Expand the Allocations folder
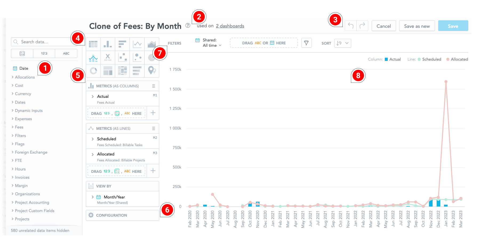Viewport: 480px width, 242px height. [x=13, y=77]
